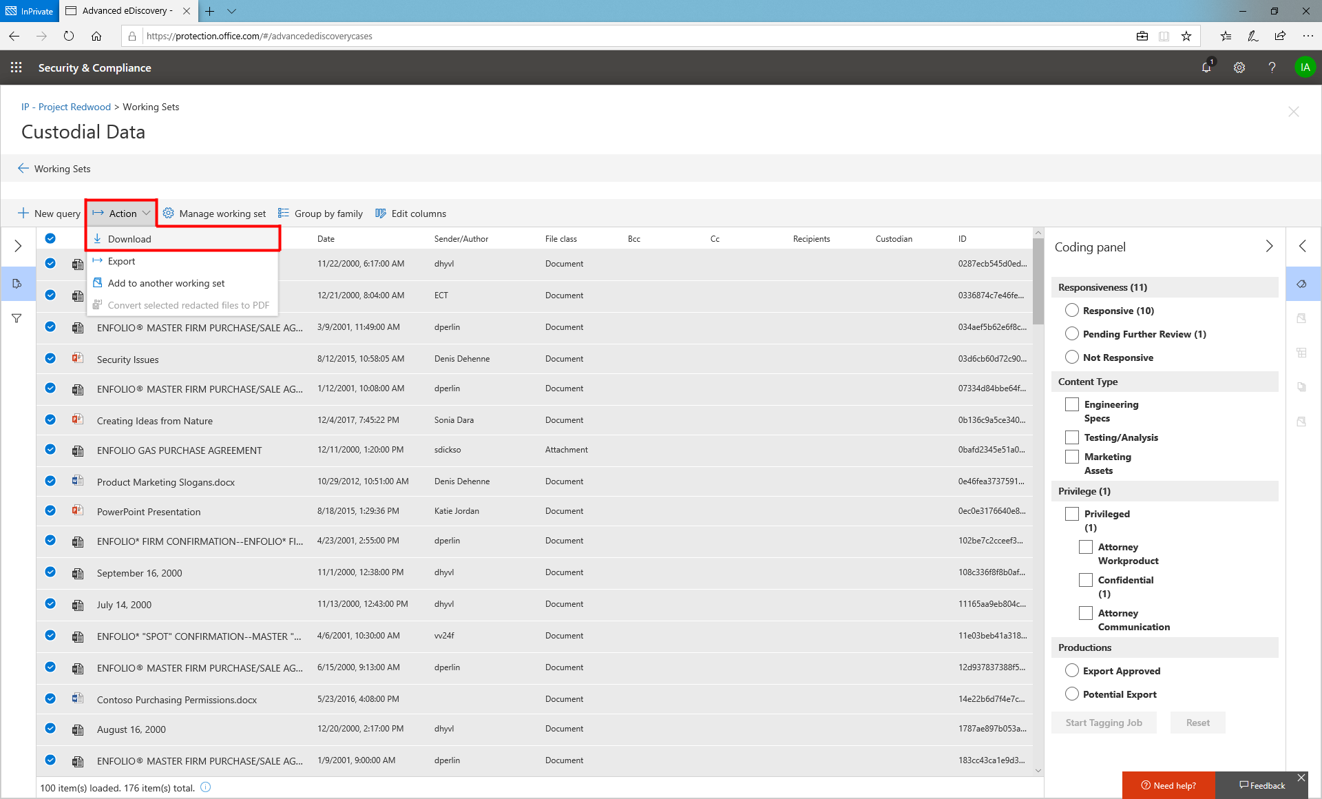The height and width of the screenshot is (799, 1322).
Task: Check the Confidential checkbox
Action: [1086, 580]
